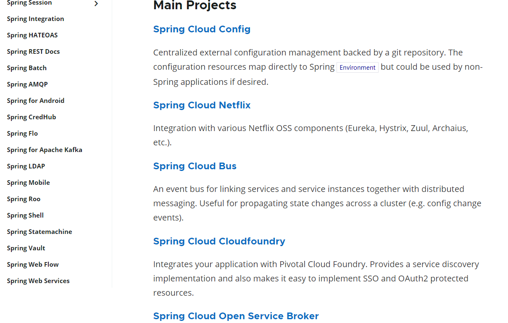Click the Environment code label

click(x=358, y=68)
